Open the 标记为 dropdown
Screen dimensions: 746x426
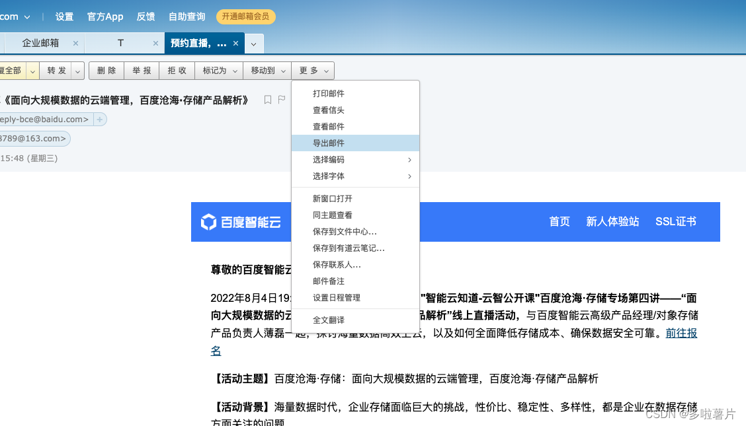click(x=218, y=70)
